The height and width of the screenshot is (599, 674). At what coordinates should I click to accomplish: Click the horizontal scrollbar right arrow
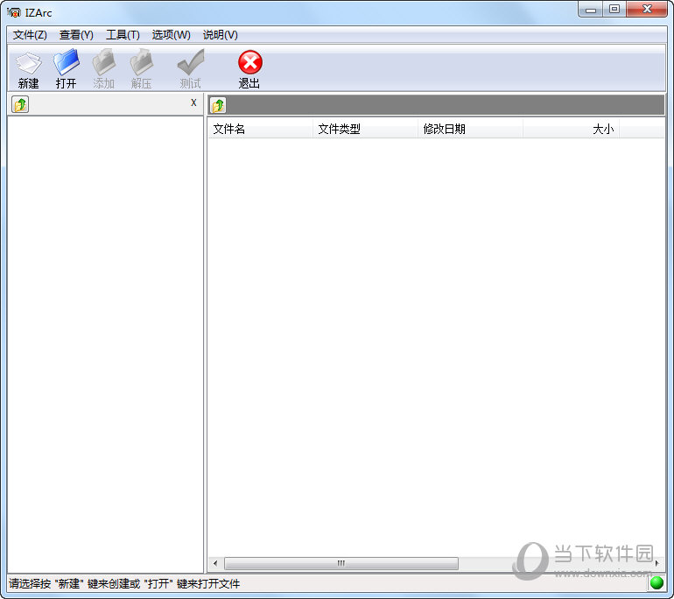pyautogui.click(x=656, y=563)
